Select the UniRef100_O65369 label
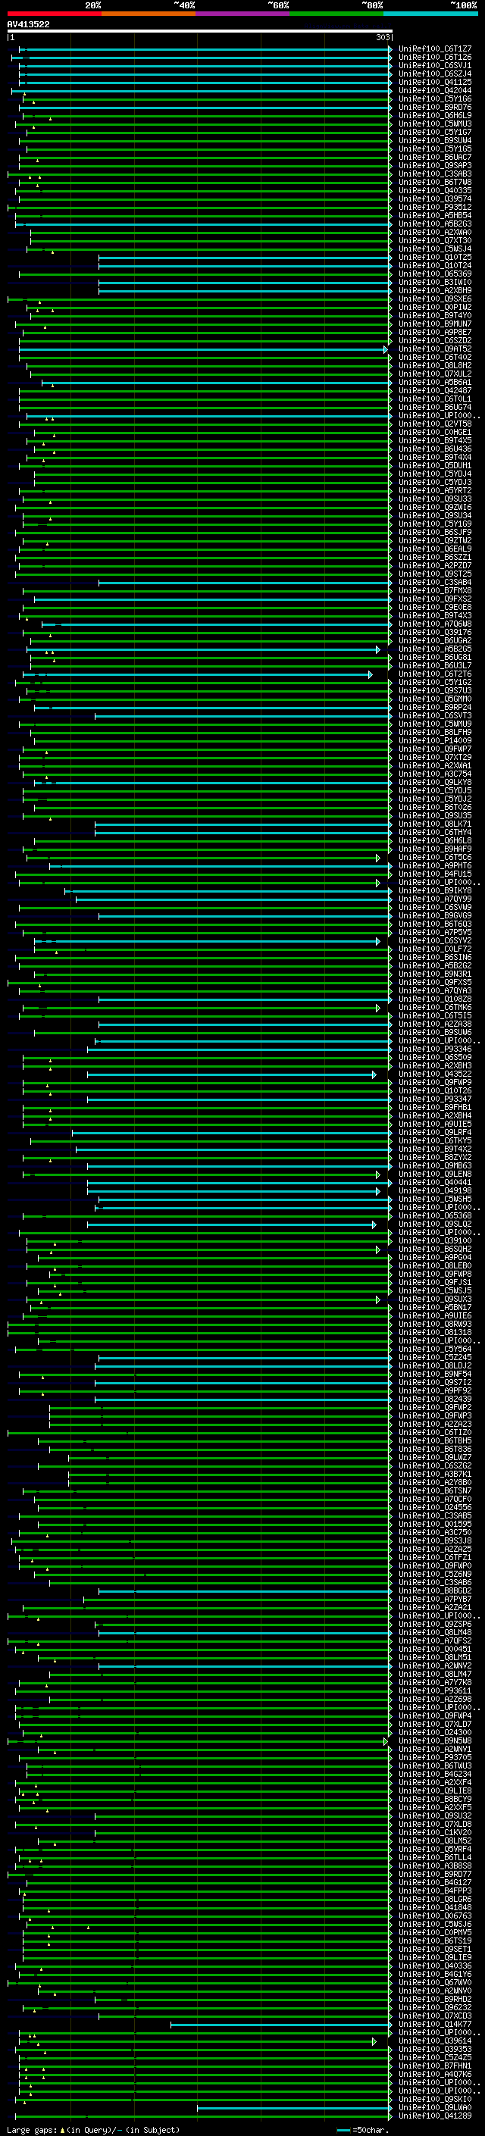 tap(435, 274)
